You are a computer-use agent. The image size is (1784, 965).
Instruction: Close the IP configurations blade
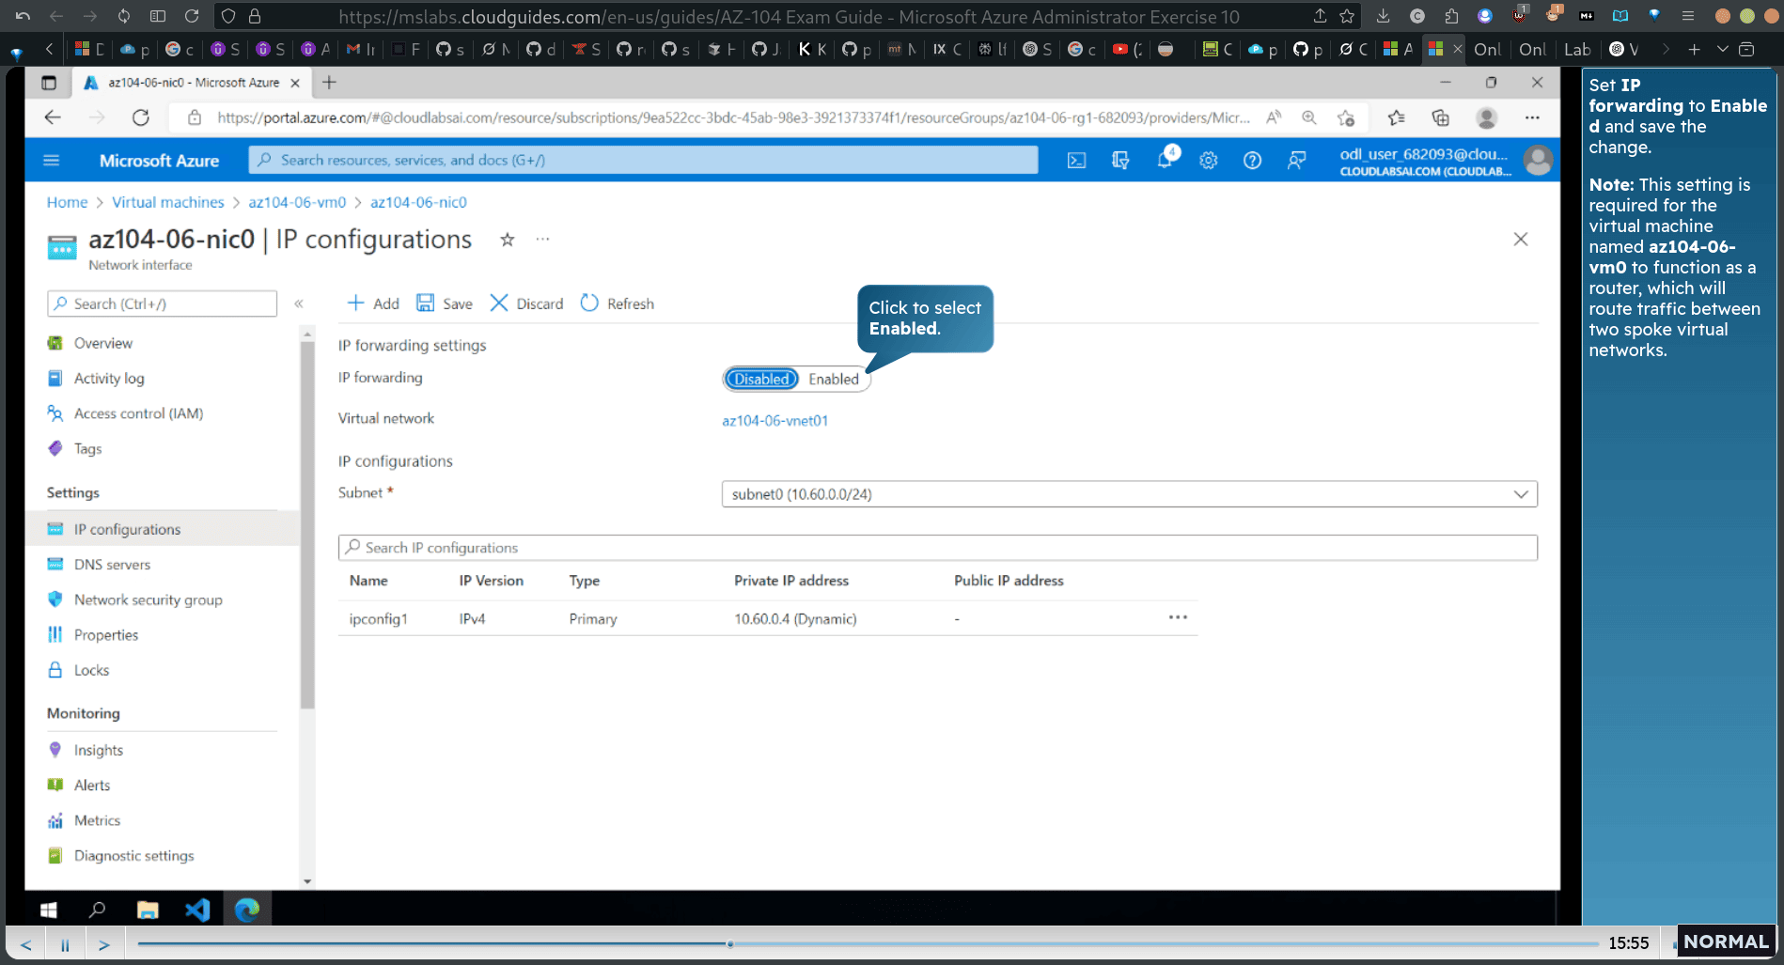(1521, 240)
